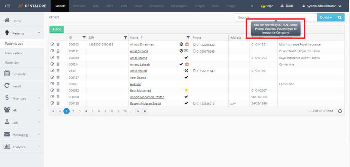Open the Name column filter

[x=188, y=38]
